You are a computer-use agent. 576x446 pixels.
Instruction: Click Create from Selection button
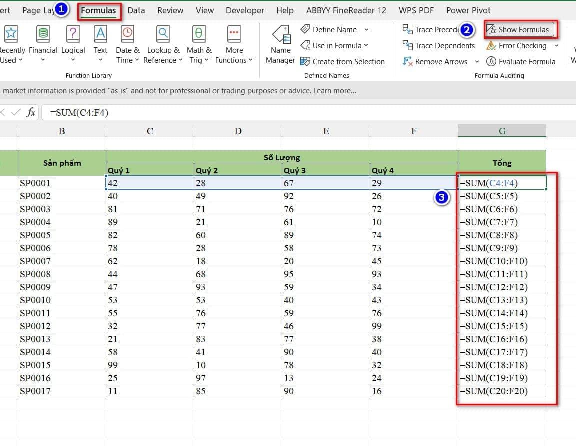click(343, 62)
